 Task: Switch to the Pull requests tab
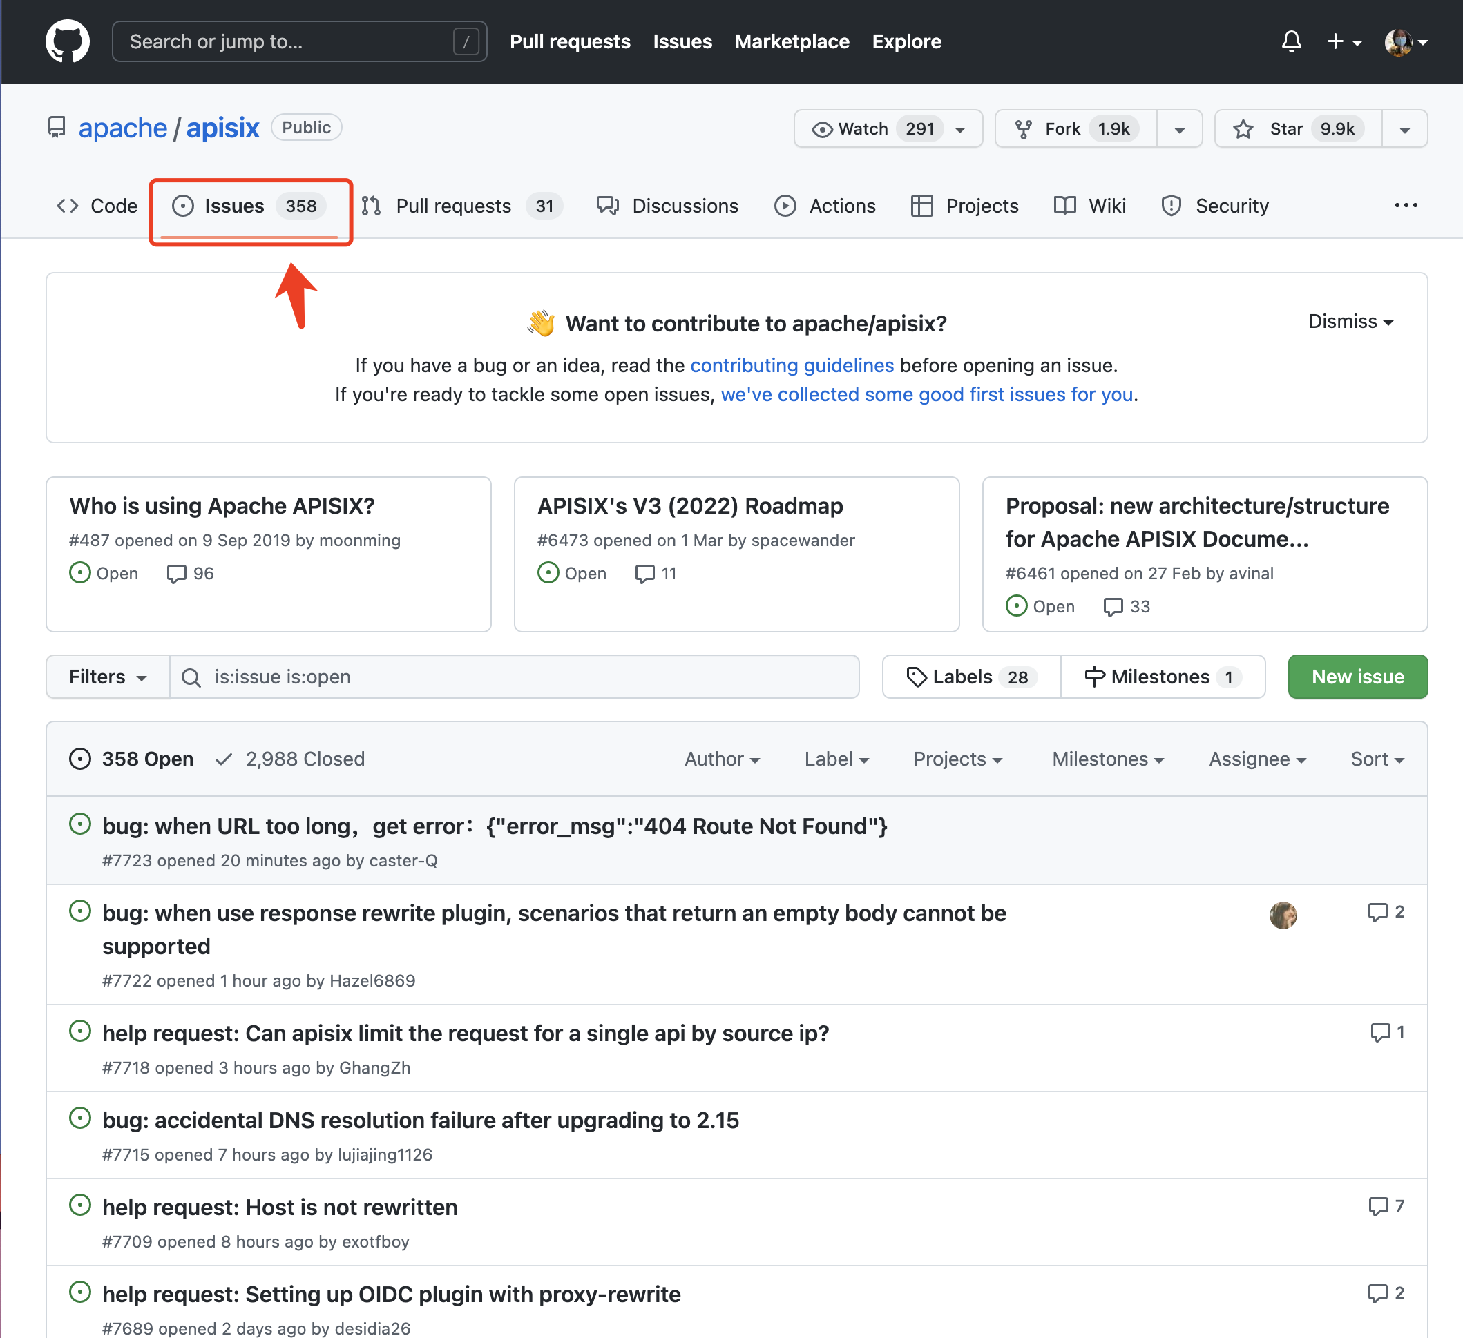(461, 206)
